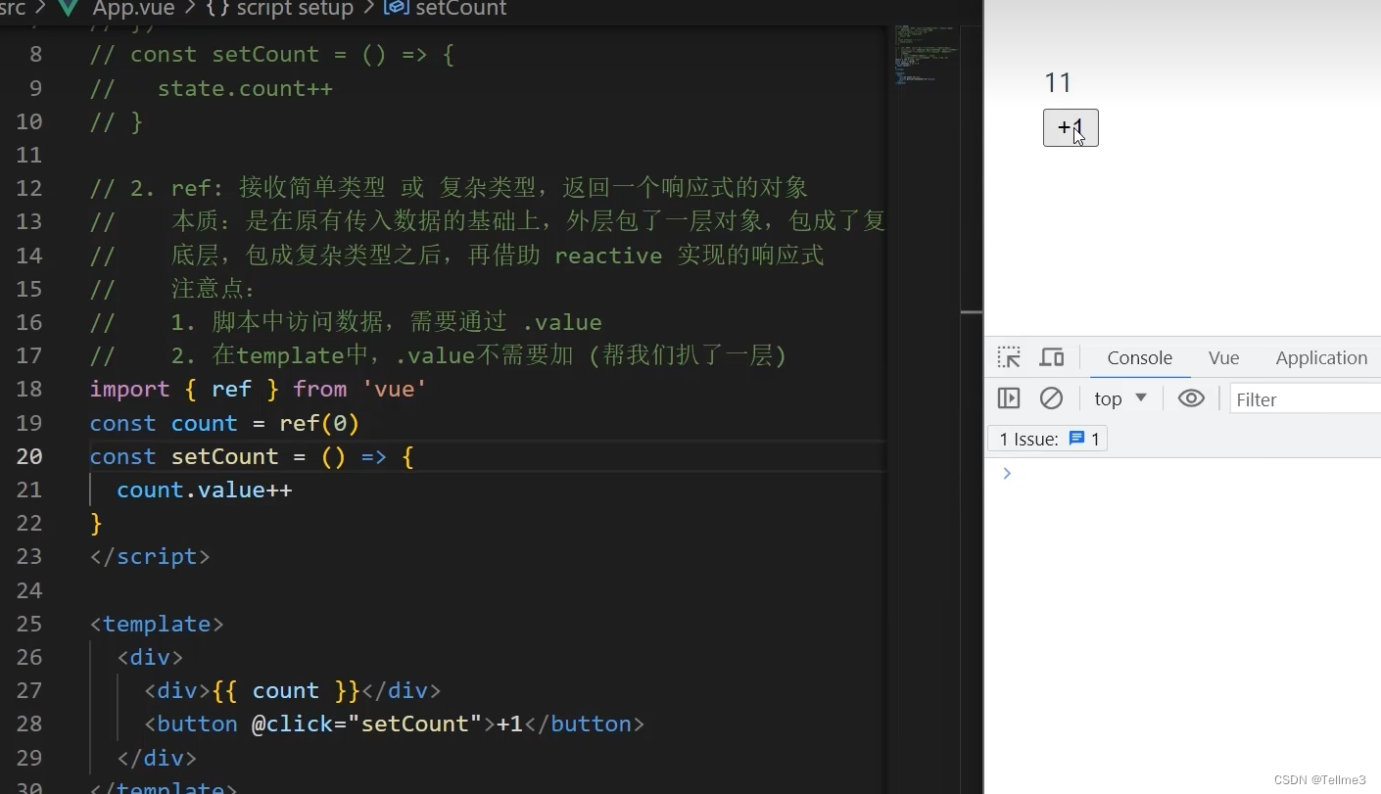Click the blue issue message icon
Screen dimensions: 1381x794
coord(1078,438)
